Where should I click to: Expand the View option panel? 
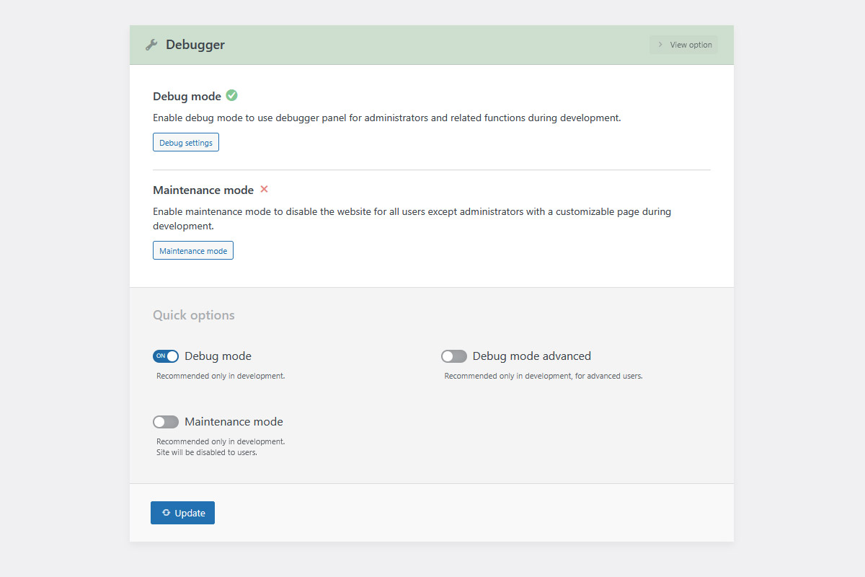coord(683,45)
